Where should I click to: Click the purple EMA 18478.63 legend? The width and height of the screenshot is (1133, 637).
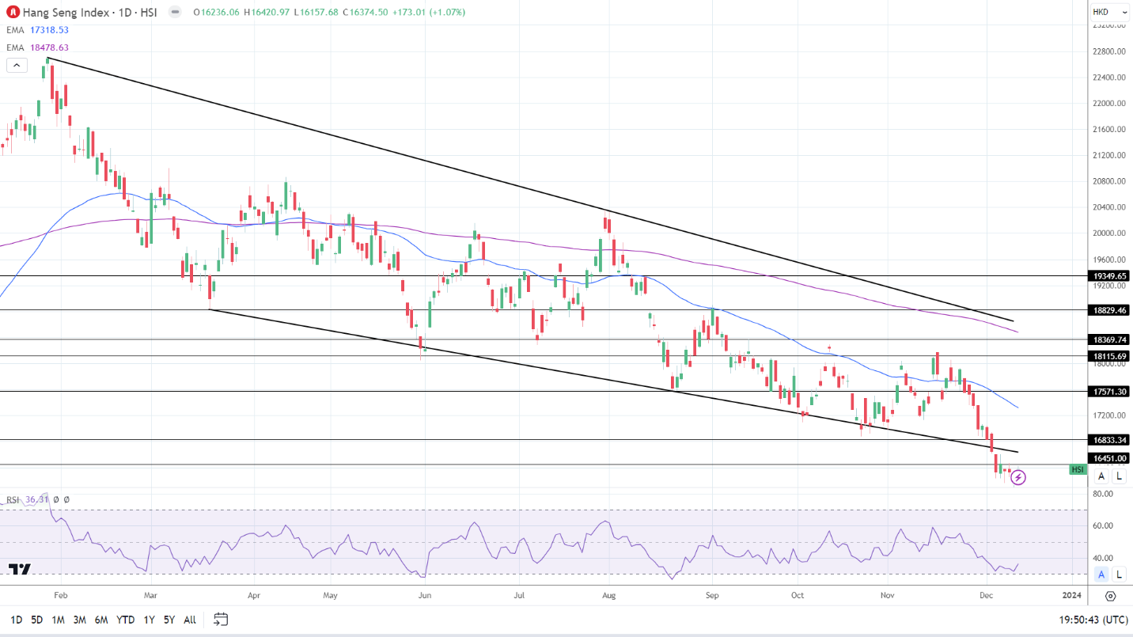[x=38, y=47]
